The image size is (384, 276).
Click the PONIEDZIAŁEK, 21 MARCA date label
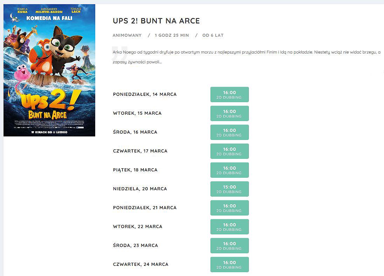point(145,208)
